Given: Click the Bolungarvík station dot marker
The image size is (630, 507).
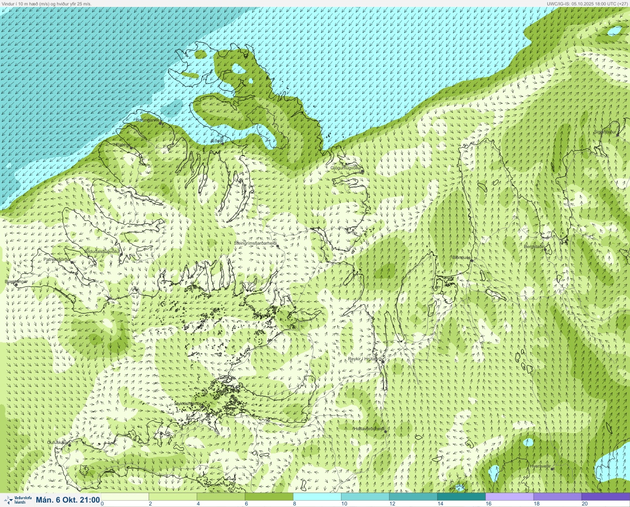Looking at the screenshot, I should [x=161, y=123].
